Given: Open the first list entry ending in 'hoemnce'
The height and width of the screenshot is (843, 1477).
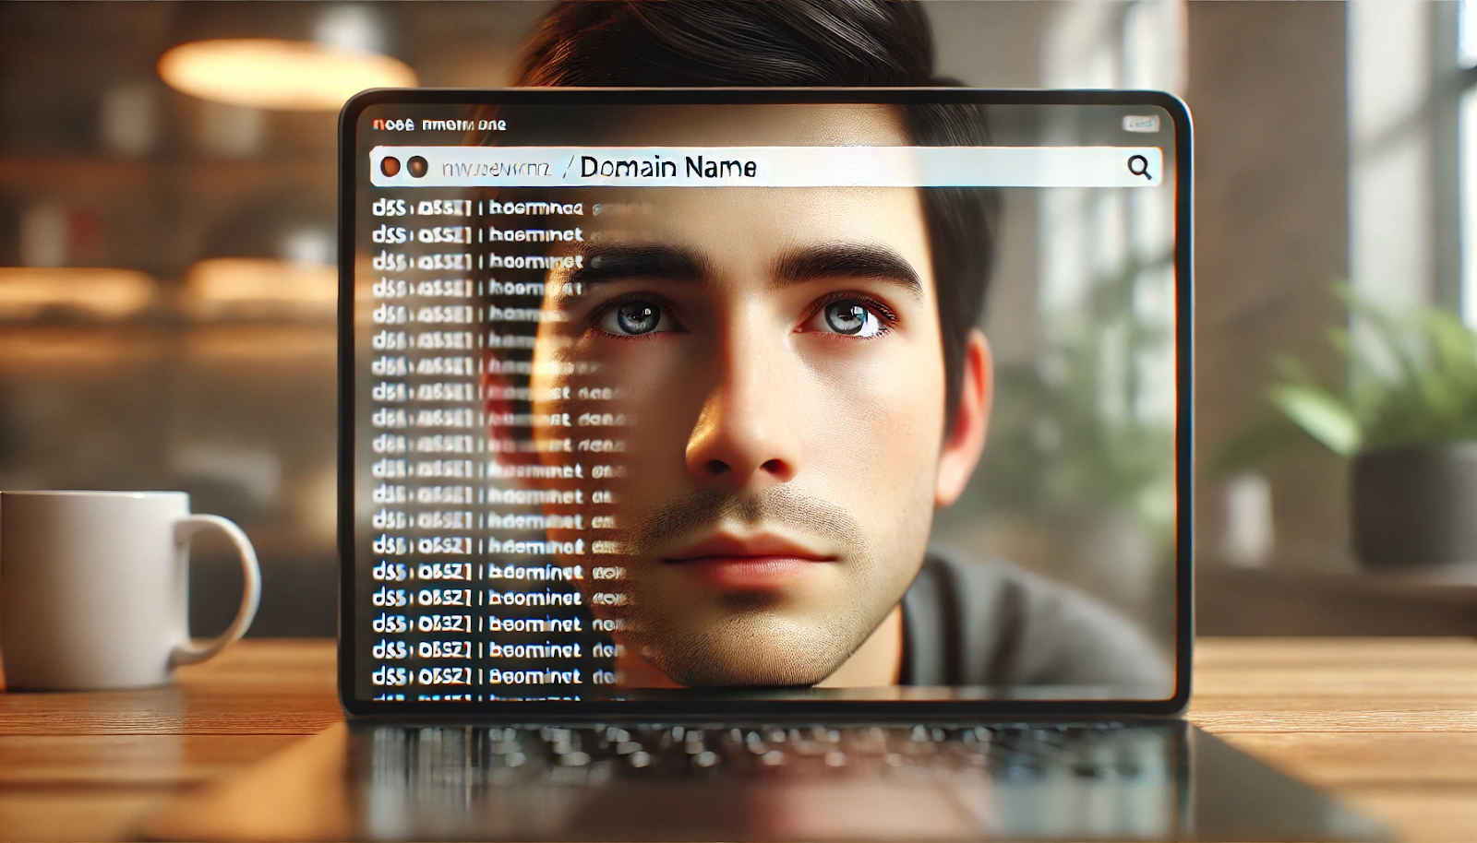Looking at the screenshot, I should coord(535,208).
